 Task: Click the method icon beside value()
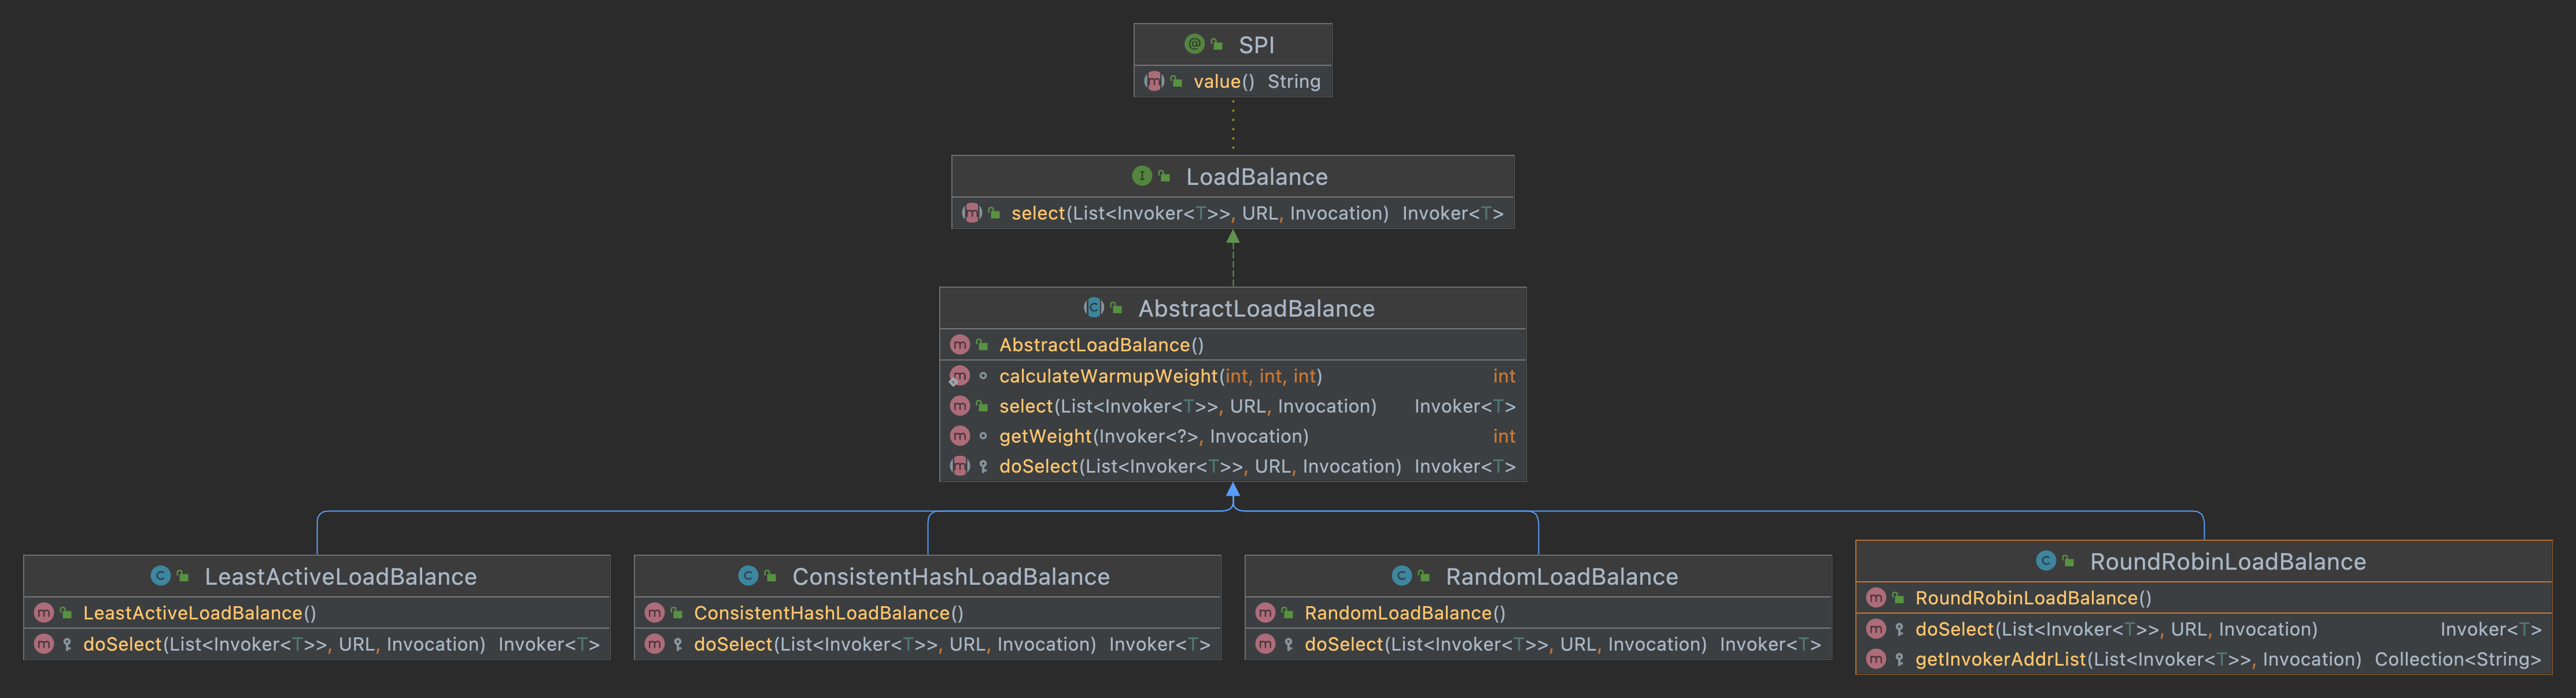coord(1155,81)
